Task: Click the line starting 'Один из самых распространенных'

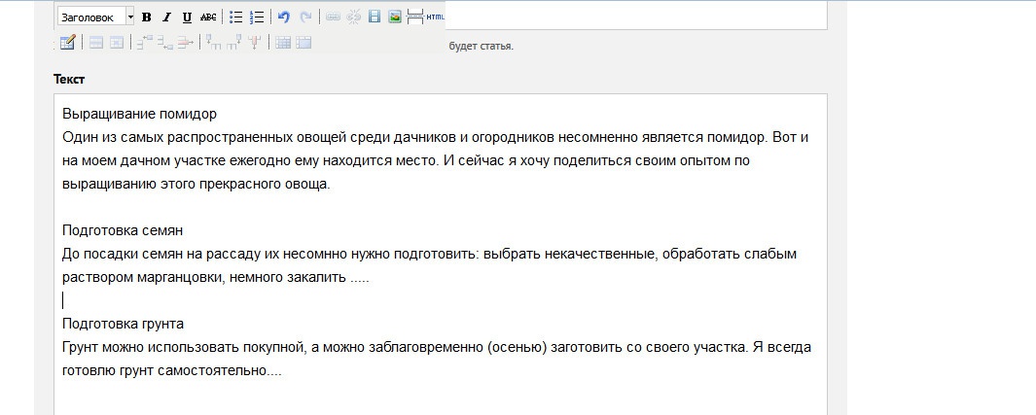Action: point(436,137)
